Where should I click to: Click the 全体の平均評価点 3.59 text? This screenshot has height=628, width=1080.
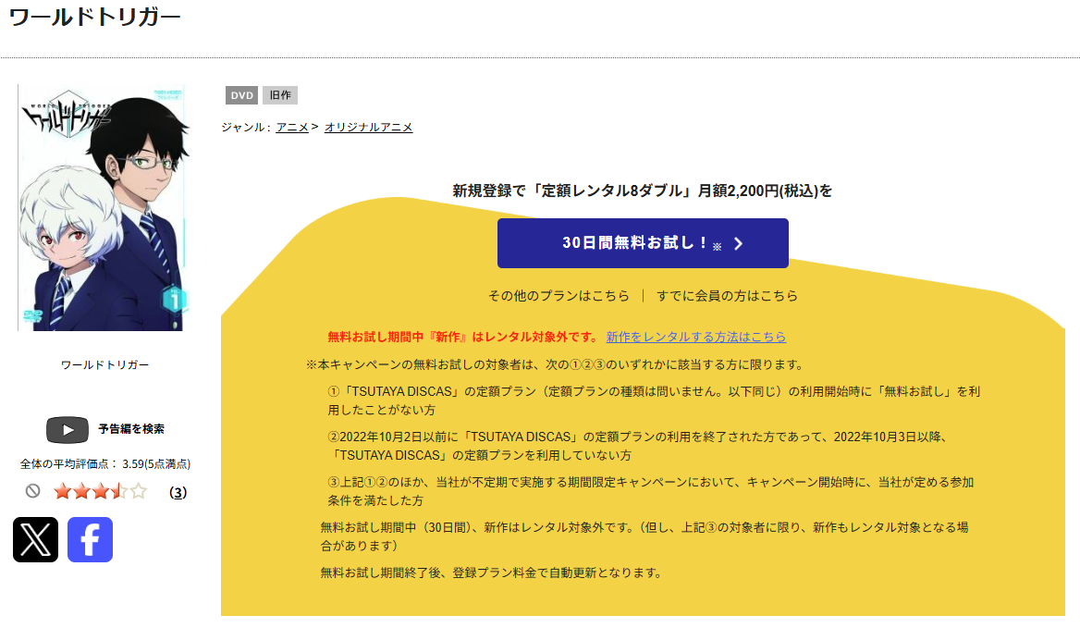105,464
